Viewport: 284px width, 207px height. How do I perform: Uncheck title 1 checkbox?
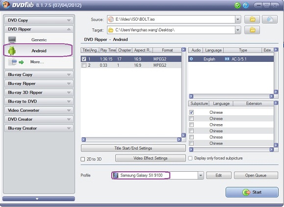click(x=84, y=59)
